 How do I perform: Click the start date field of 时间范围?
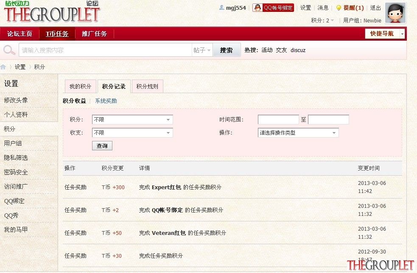click(278, 120)
